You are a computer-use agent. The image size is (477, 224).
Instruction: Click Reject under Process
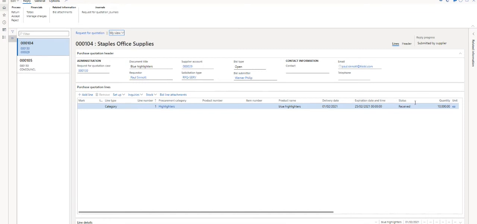15,20
